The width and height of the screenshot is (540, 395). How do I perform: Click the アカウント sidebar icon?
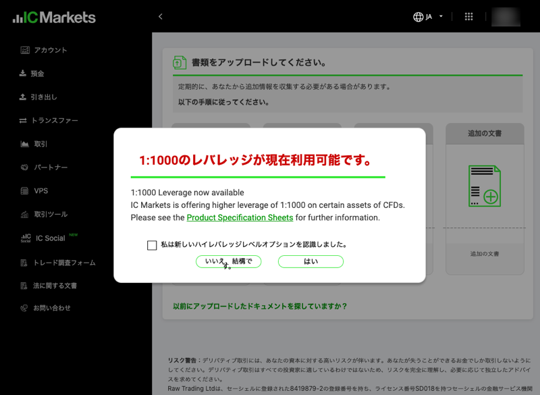25,50
